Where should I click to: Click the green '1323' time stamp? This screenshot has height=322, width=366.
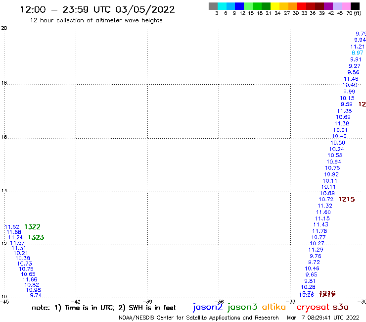pyautogui.click(x=36, y=237)
